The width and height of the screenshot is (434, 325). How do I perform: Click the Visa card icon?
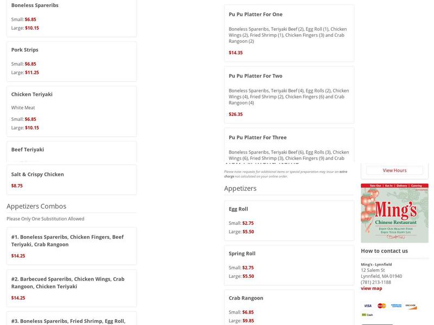pyautogui.click(x=368, y=306)
